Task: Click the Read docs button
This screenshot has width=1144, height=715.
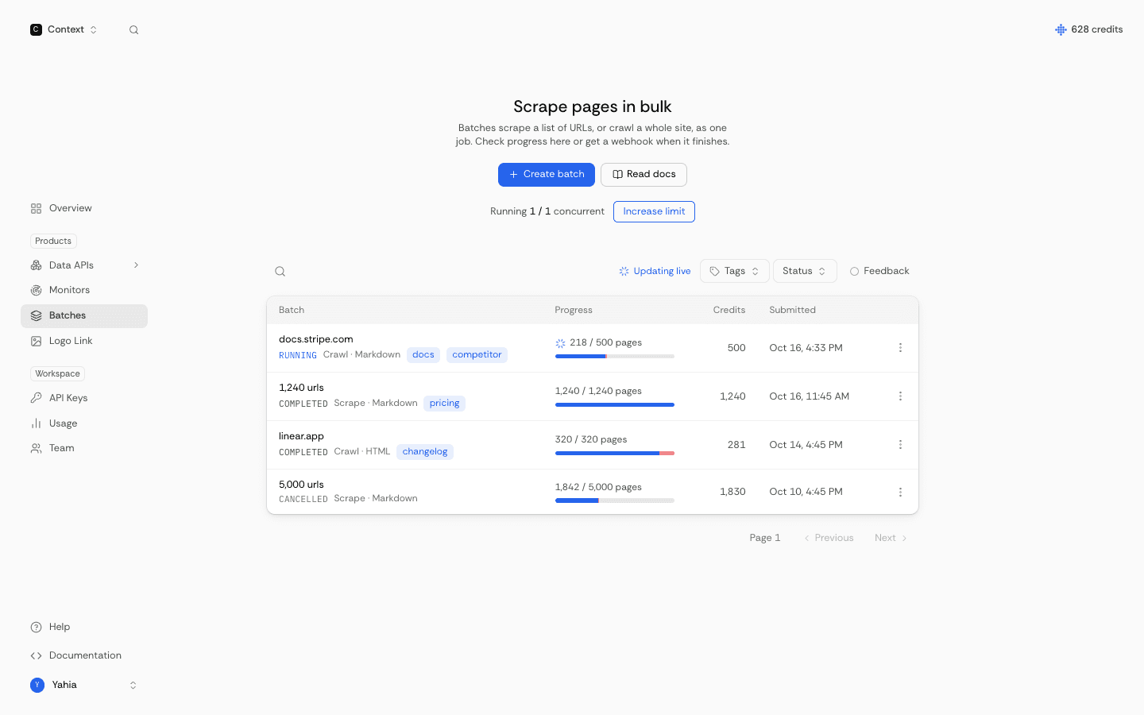Action: click(x=643, y=175)
